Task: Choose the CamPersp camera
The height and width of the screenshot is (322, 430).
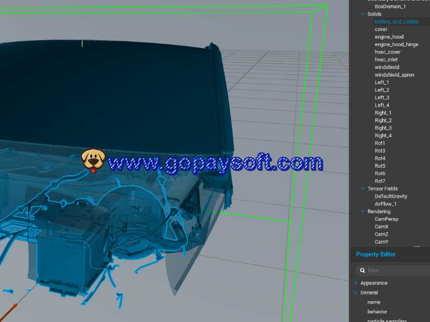Action: [386, 219]
